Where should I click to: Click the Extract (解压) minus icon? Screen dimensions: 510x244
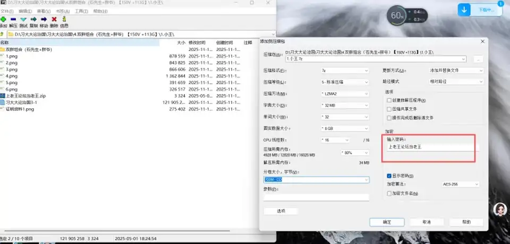[x=13, y=19]
